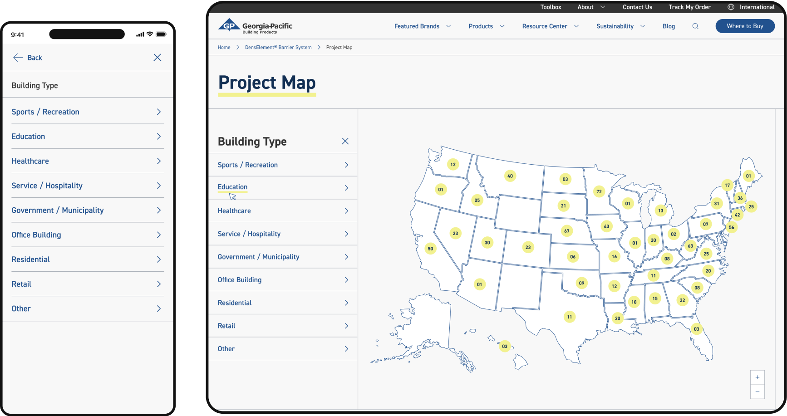The height and width of the screenshot is (416, 787).
Task: Click the Florida marker 03
Action: 697,329
